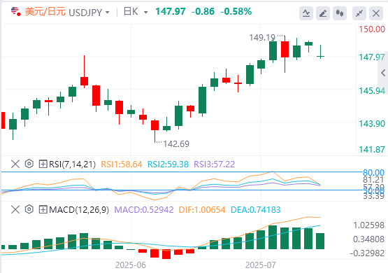Toggle the MACD plus box expand
Image resolution: width=388 pixels, height=273 pixels.
(x=43, y=209)
